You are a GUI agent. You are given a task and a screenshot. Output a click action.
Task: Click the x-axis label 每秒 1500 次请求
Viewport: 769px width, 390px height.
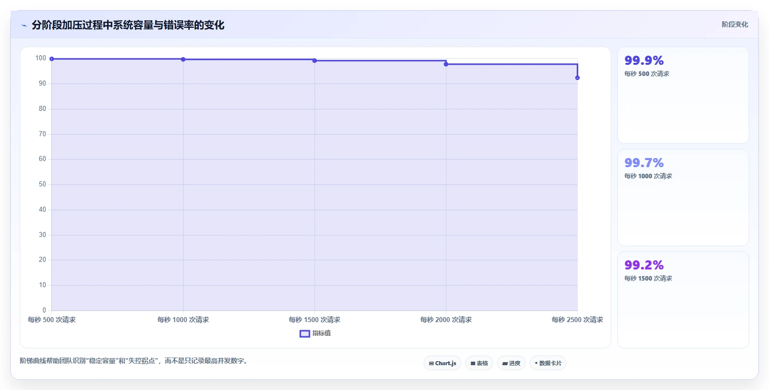(x=314, y=320)
